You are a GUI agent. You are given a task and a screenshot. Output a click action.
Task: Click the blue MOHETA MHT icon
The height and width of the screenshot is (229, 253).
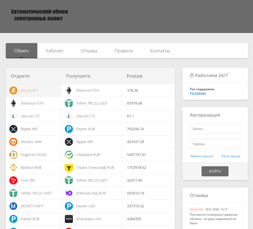pyautogui.click(x=13, y=206)
